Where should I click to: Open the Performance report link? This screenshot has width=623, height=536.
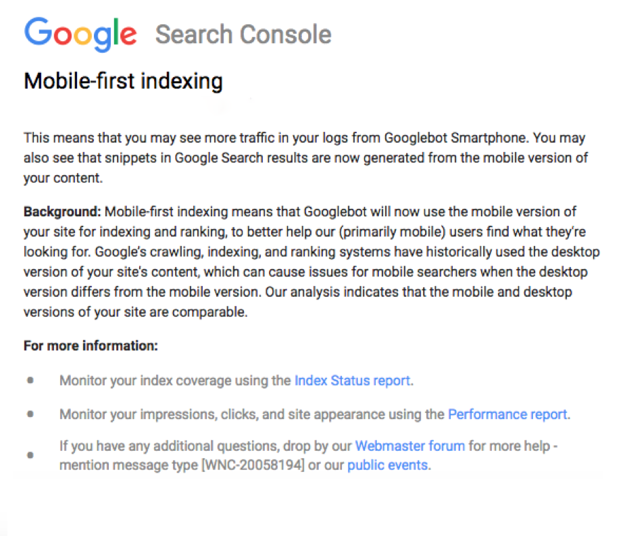point(507,414)
